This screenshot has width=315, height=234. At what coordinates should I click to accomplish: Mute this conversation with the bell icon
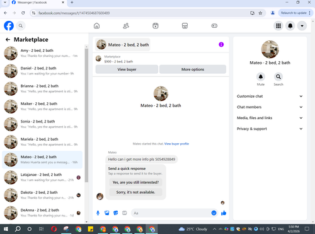click(261, 77)
